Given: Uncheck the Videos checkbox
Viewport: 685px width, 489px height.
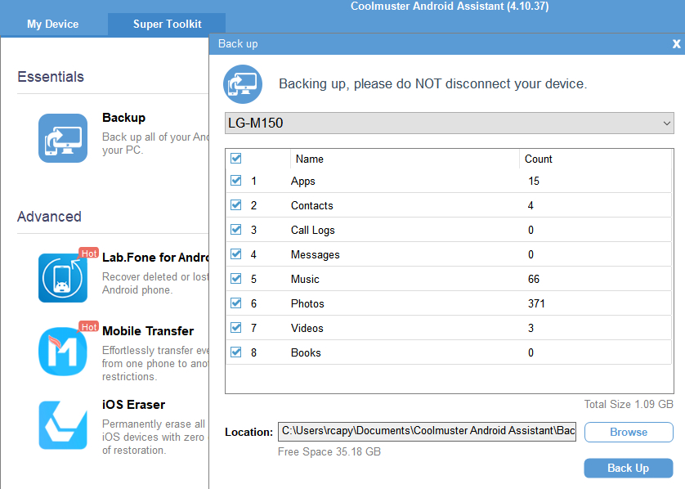Looking at the screenshot, I should 236,327.
